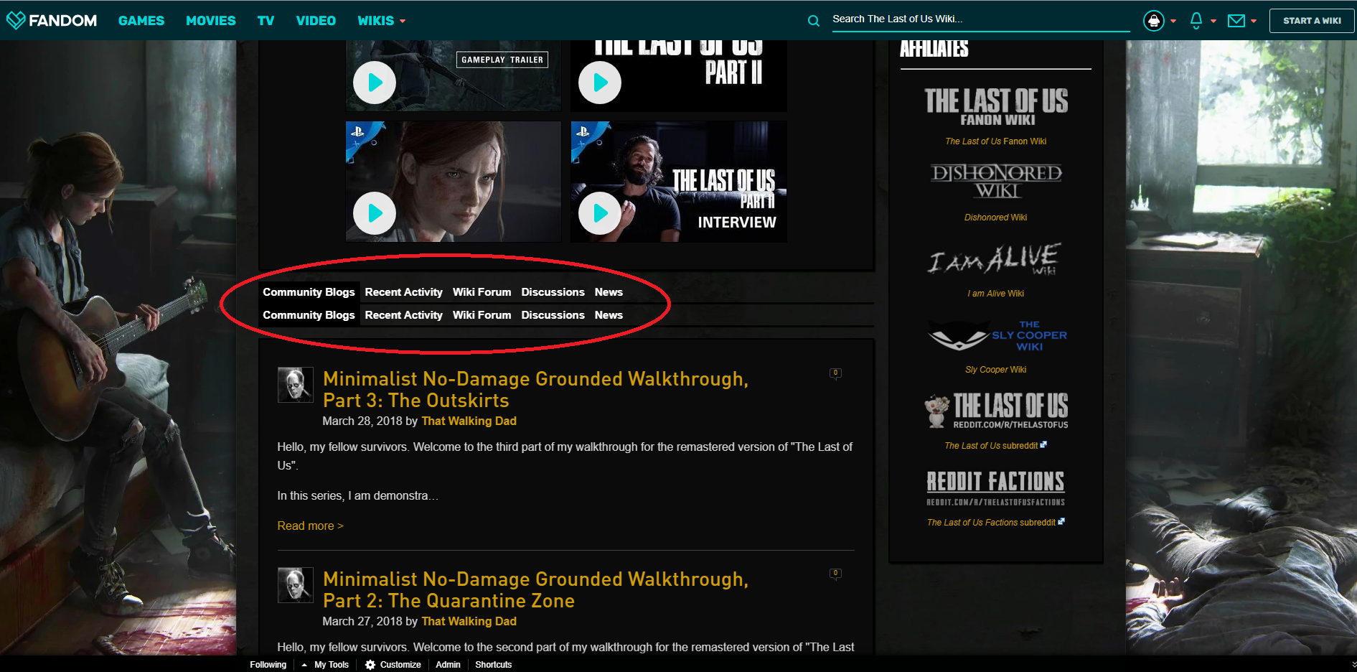Focus the Search The Last of Us Wiki field

(x=981, y=19)
